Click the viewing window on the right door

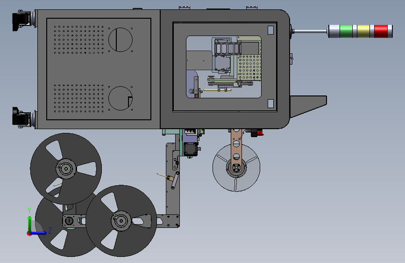224,67
